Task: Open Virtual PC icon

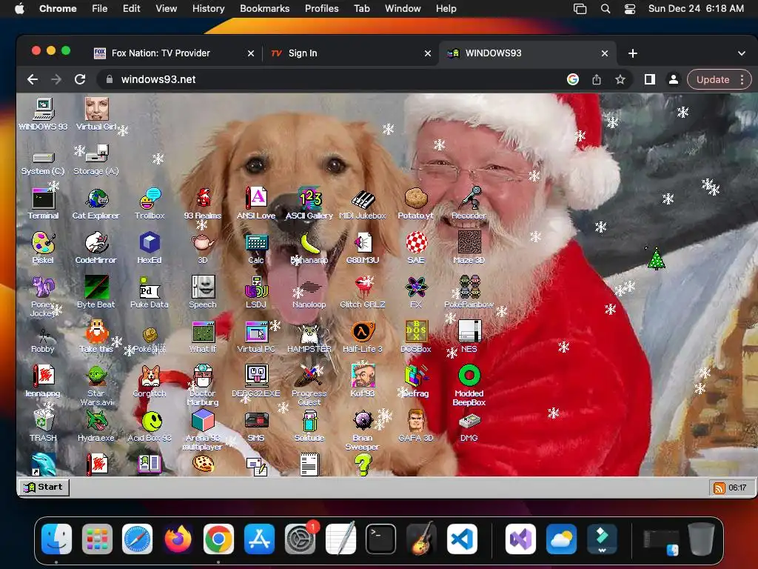Action: click(x=255, y=337)
